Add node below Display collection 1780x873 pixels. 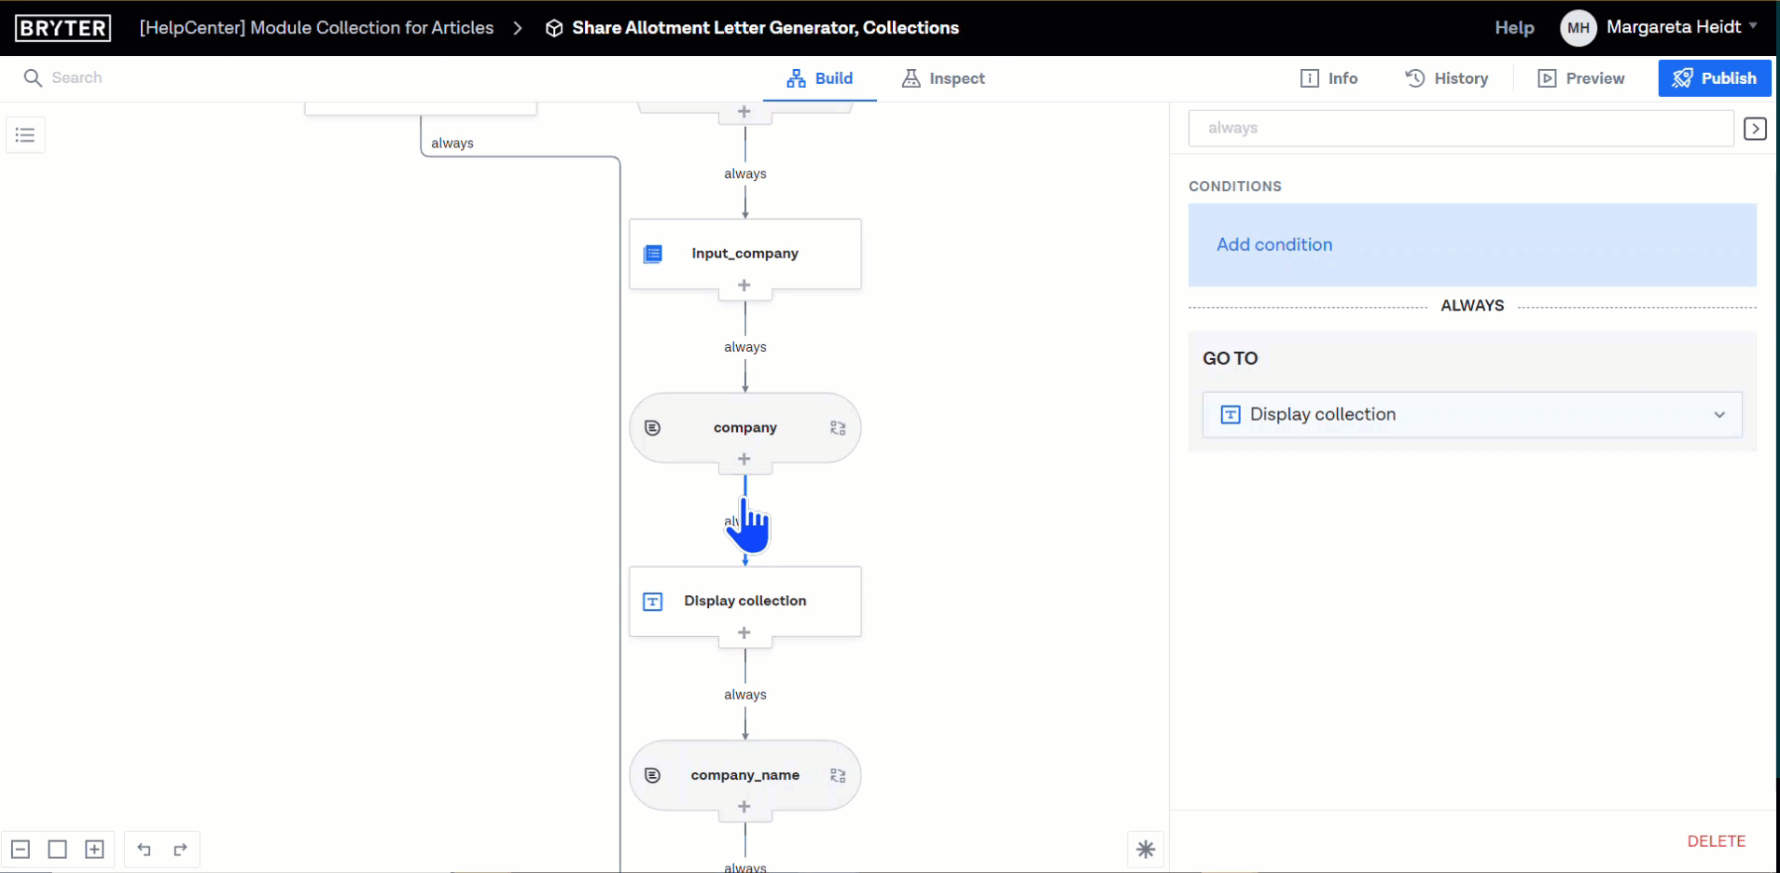[744, 633]
